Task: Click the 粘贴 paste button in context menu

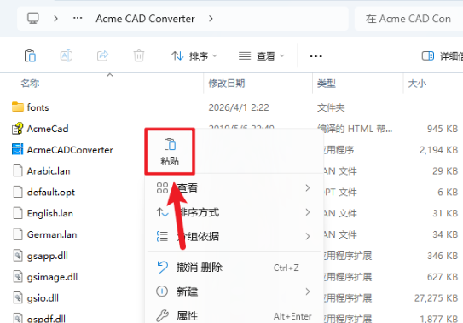Action: point(170,152)
